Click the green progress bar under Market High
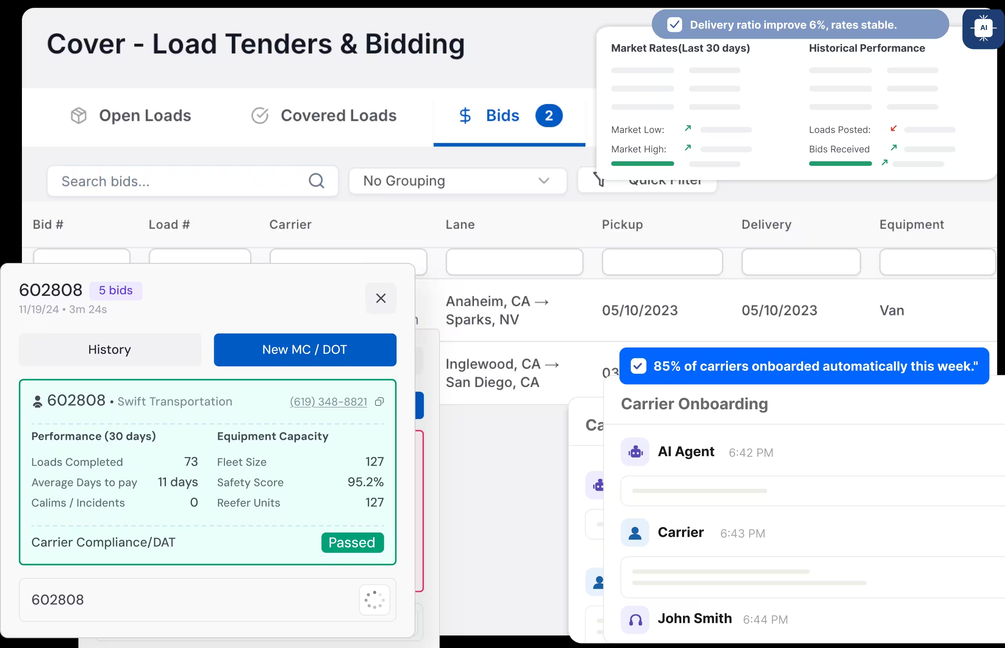The image size is (1005, 648). (642, 164)
